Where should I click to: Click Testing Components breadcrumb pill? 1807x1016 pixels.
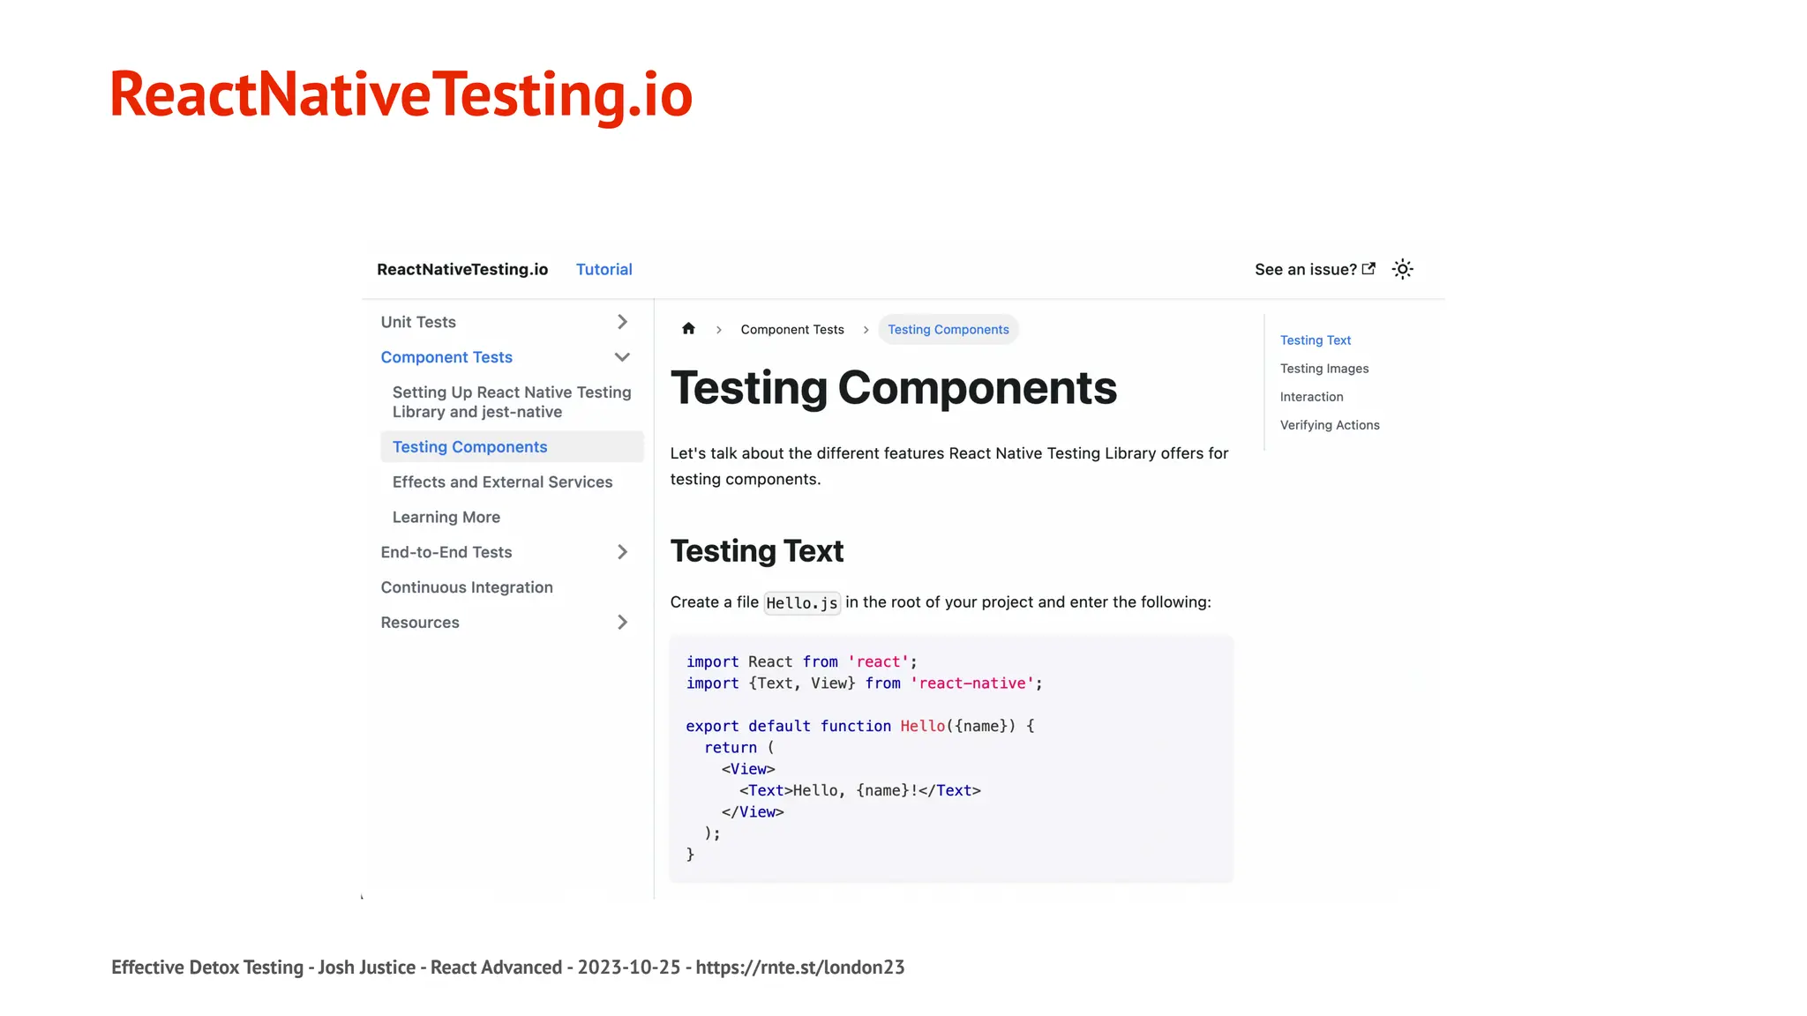pyautogui.click(x=948, y=330)
